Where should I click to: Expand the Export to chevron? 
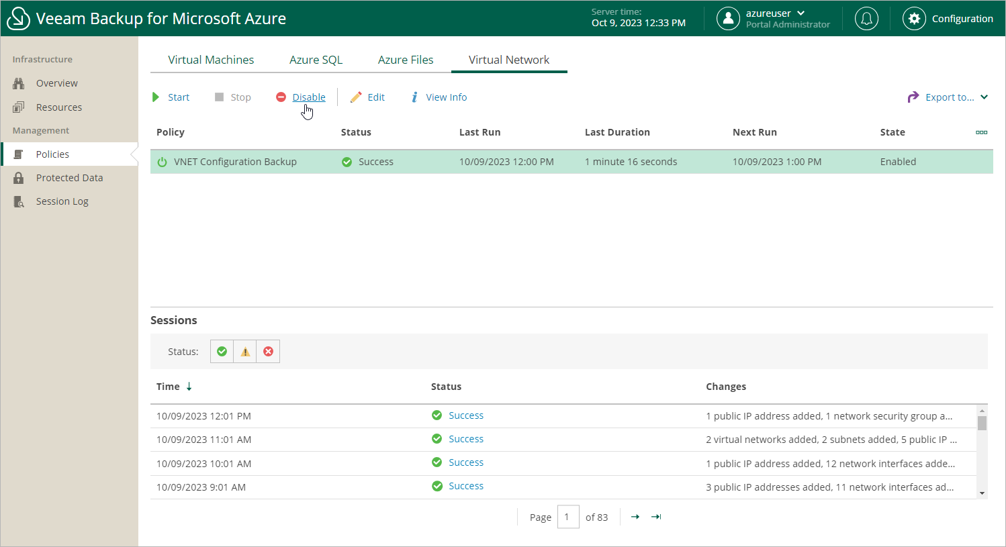pyautogui.click(x=984, y=97)
